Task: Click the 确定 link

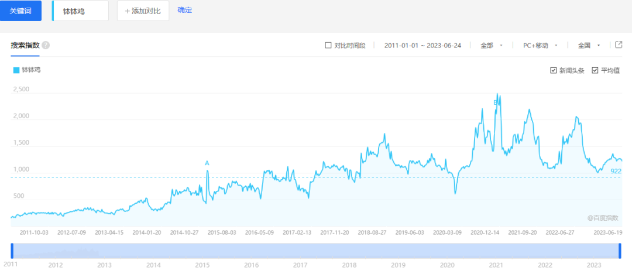Action: pyautogui.click(x=184, y=10)
